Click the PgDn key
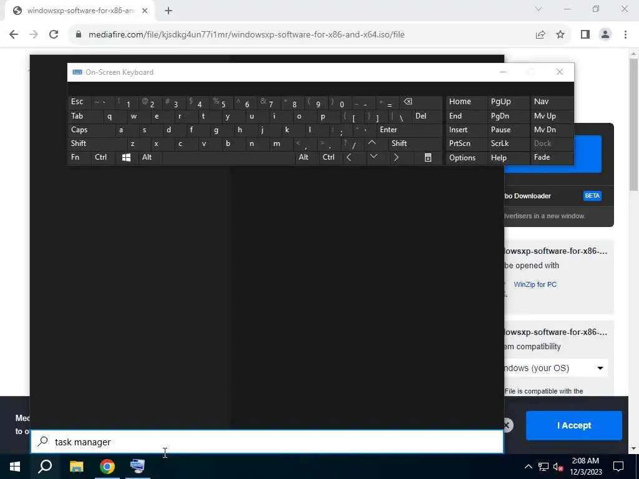 (x=508, y=116)
